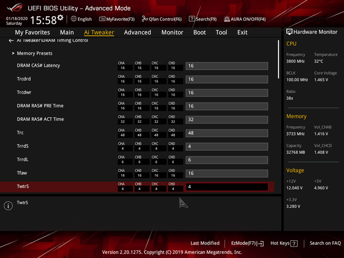Open the Exit tab
Viewport: 344px width, 258px height.
pyautogui.click(x=242, y=32)
